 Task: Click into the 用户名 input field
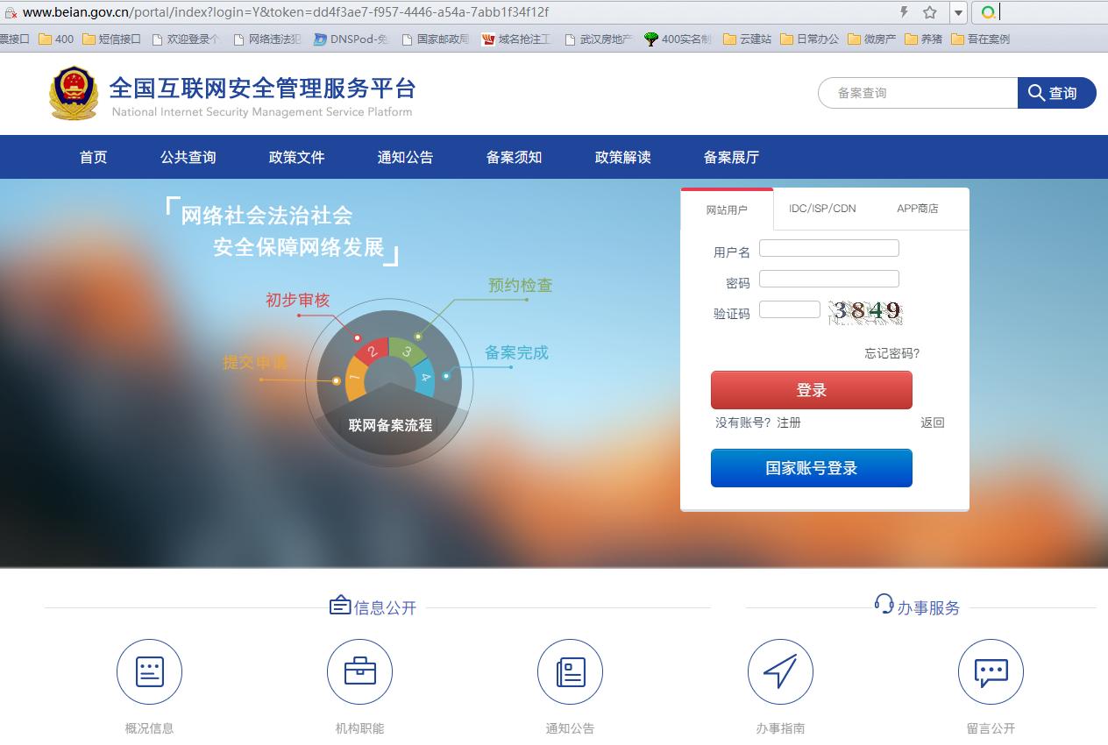pyautogui.click(x=827, y=248)
